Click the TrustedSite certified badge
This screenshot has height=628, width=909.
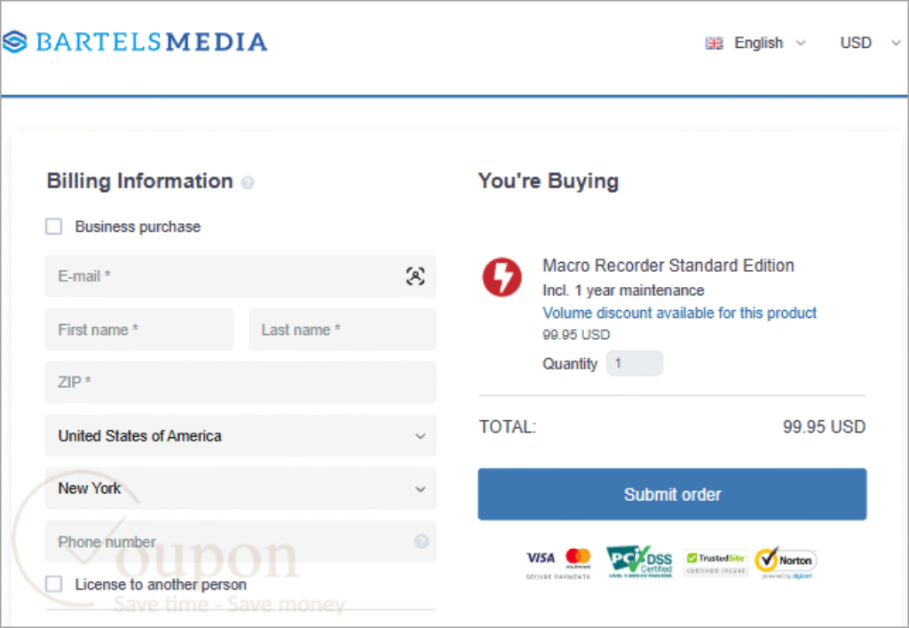click(715, 562)
